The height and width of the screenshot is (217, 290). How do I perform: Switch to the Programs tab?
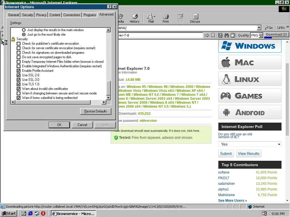pos(90,15)
